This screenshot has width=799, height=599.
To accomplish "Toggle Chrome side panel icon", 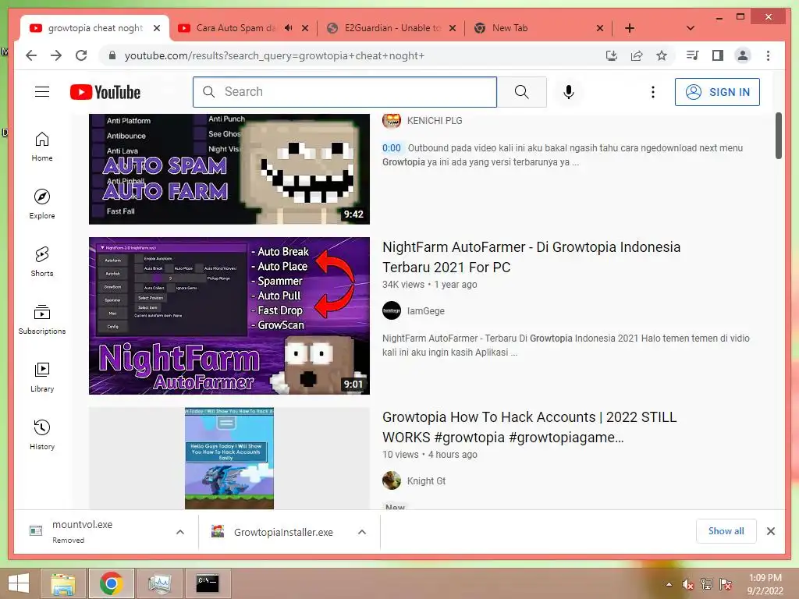I will (718, 55).
